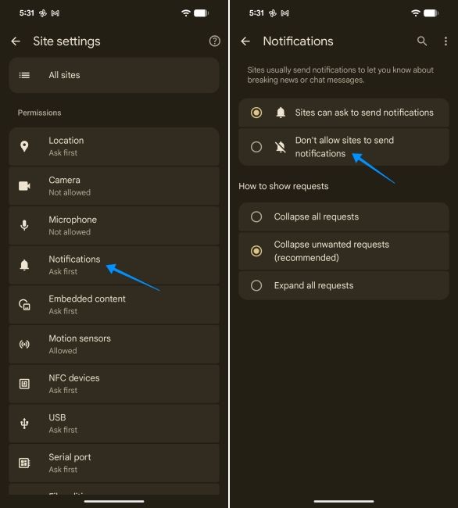458x508 pixels.
Task: Open help icon in Site settings
Action: coord(214,41)
